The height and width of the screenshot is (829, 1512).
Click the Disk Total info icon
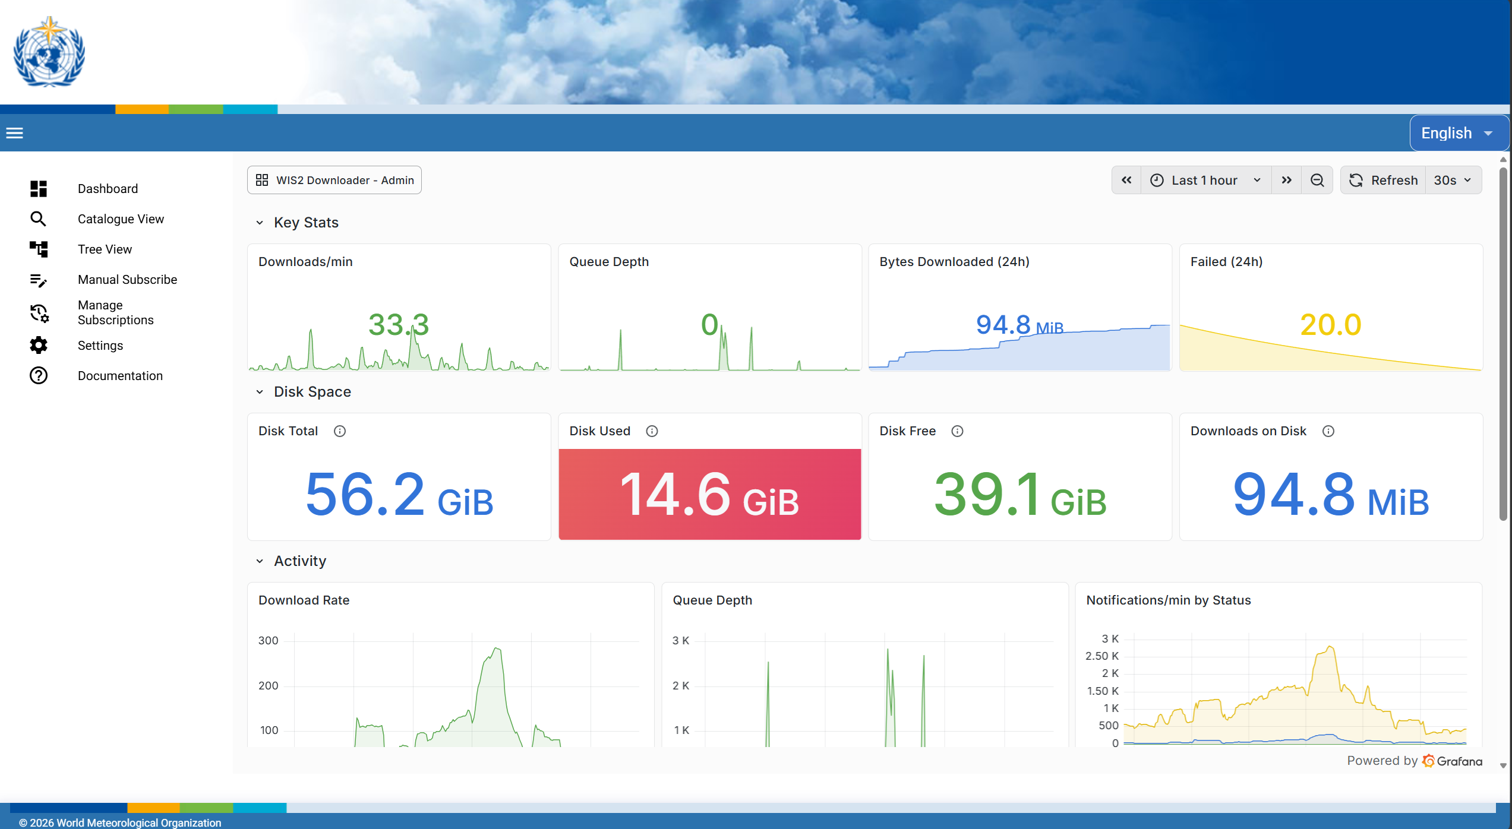coord(340,431)
